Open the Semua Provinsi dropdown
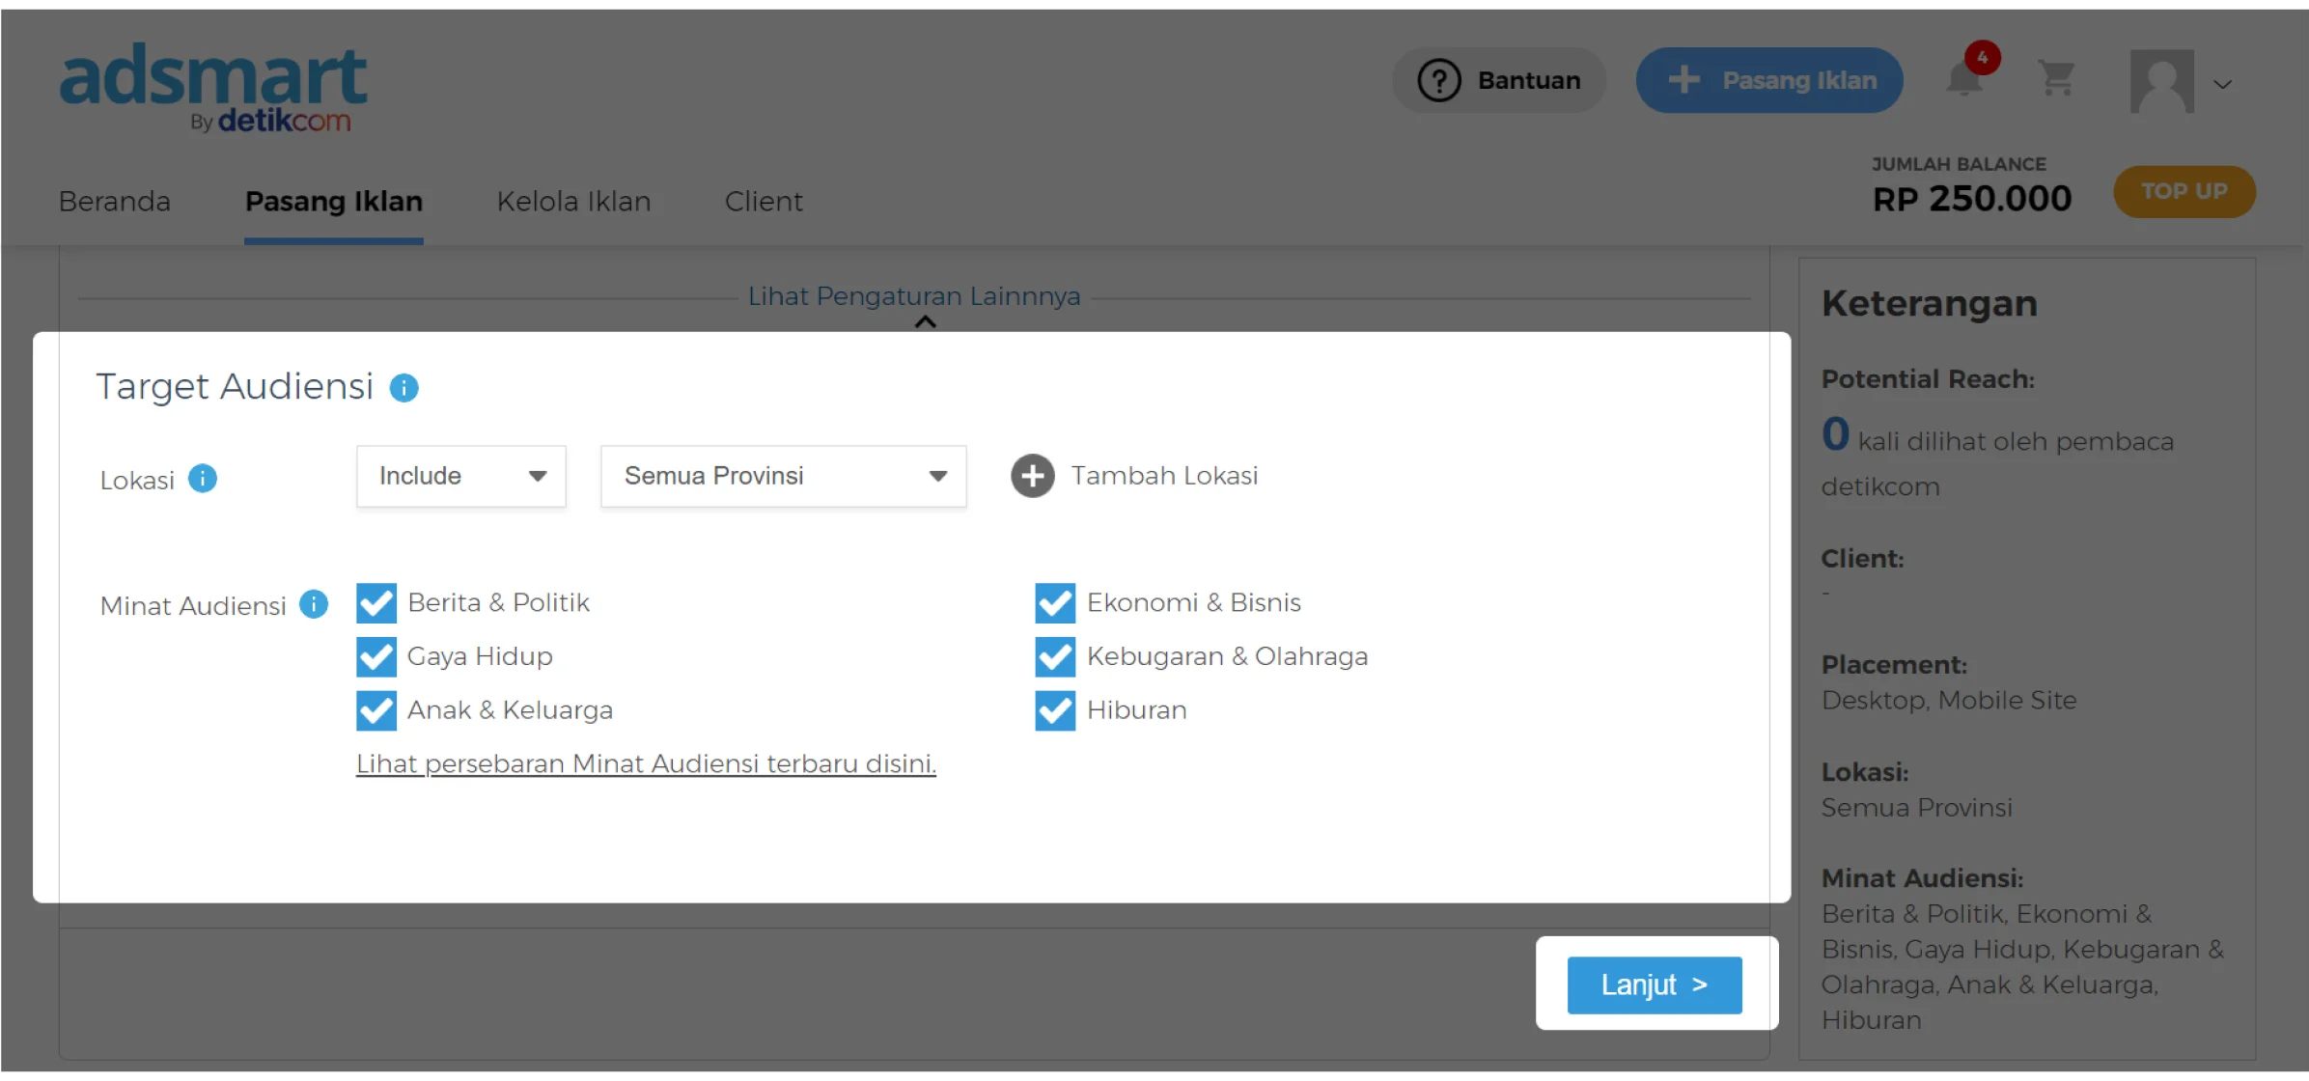2309x1081 pixels. [x=782, y=476]
